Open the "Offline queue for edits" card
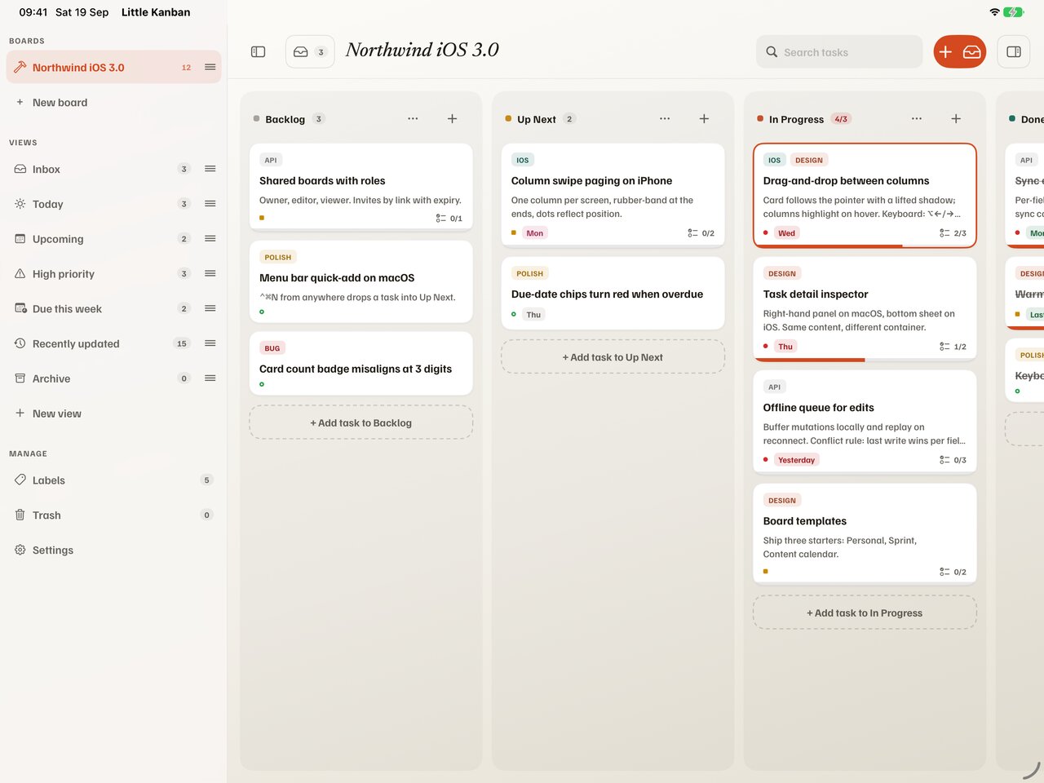The height and width of the screenshot is (783, 1044). tap(865, 421)
